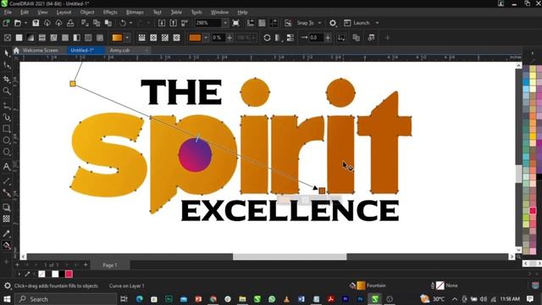Click the Full-screen preview icon
This screenshot has width=542, height=305.
(x=235, y=23)
